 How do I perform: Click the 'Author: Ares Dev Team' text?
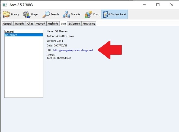click(x=60, y=36)
